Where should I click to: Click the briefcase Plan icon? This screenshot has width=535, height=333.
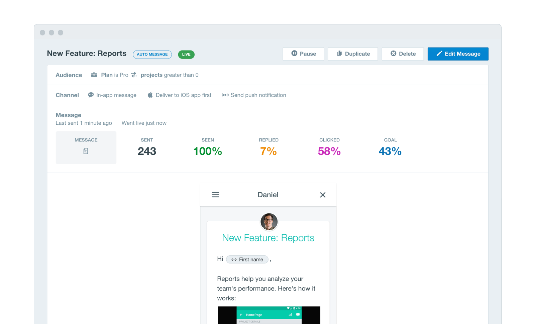[x=94, y=75]
